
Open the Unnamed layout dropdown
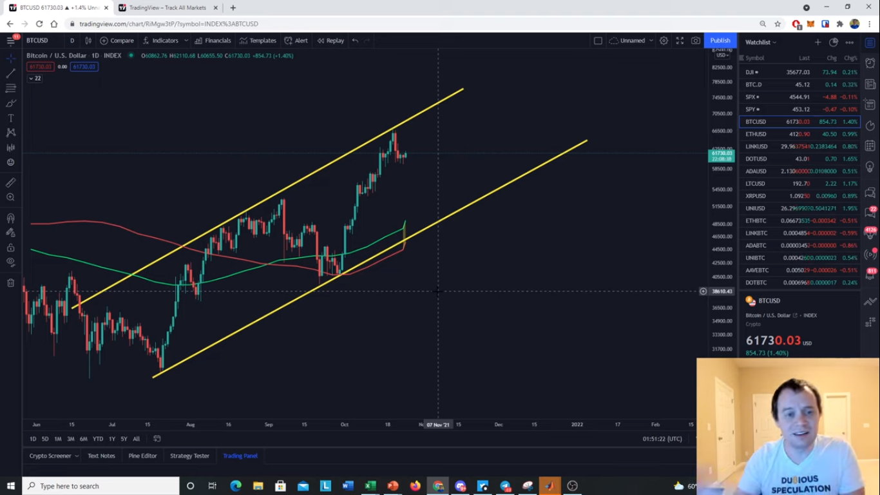click(631, 41)
